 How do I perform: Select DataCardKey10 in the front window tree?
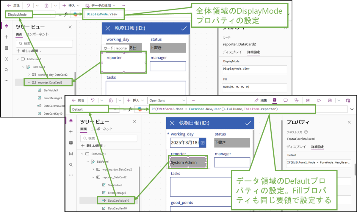point(117,208)
